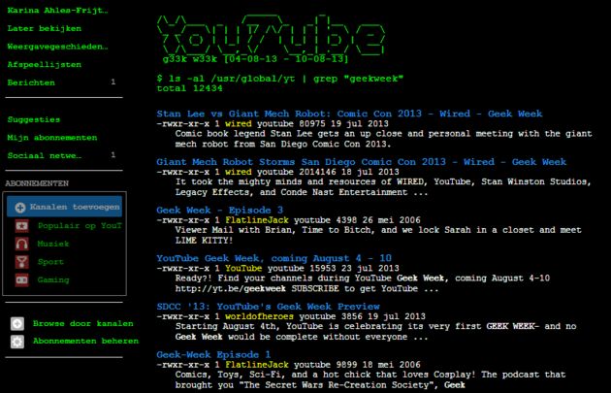Click the worldofheroes uploader name
Viewport: 611px width, 393px height.
(260, 316)
